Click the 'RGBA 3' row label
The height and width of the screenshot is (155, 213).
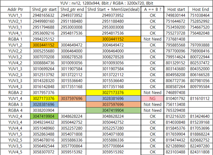(15, 105)
